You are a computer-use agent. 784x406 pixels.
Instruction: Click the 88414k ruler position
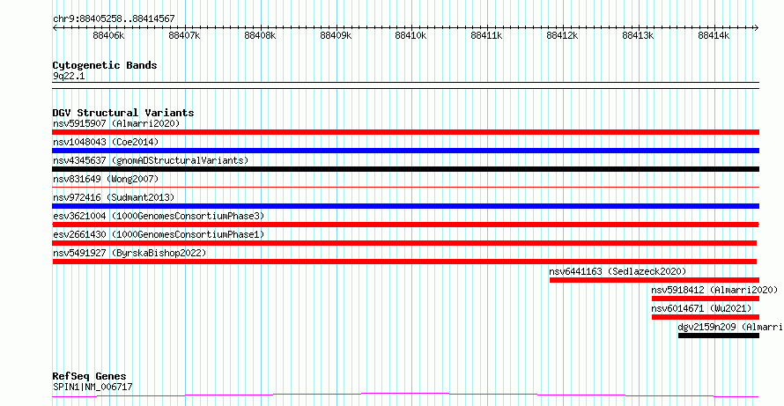(714, 35)
